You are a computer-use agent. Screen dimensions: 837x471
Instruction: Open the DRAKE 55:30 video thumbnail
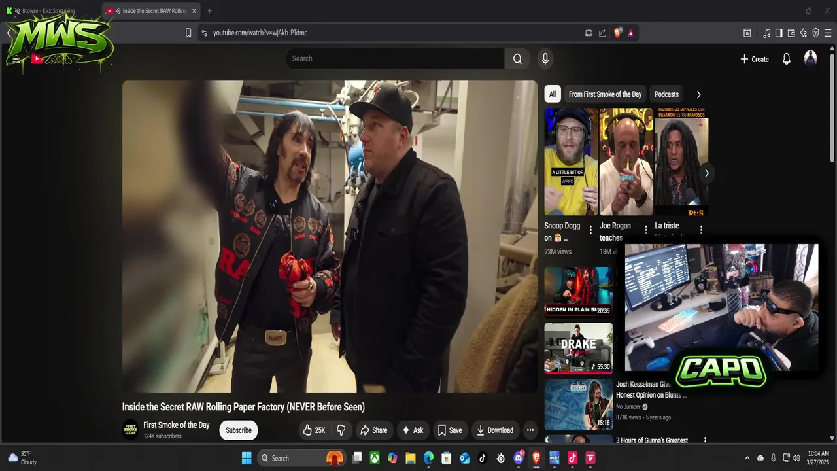click(x=579, y=347)
